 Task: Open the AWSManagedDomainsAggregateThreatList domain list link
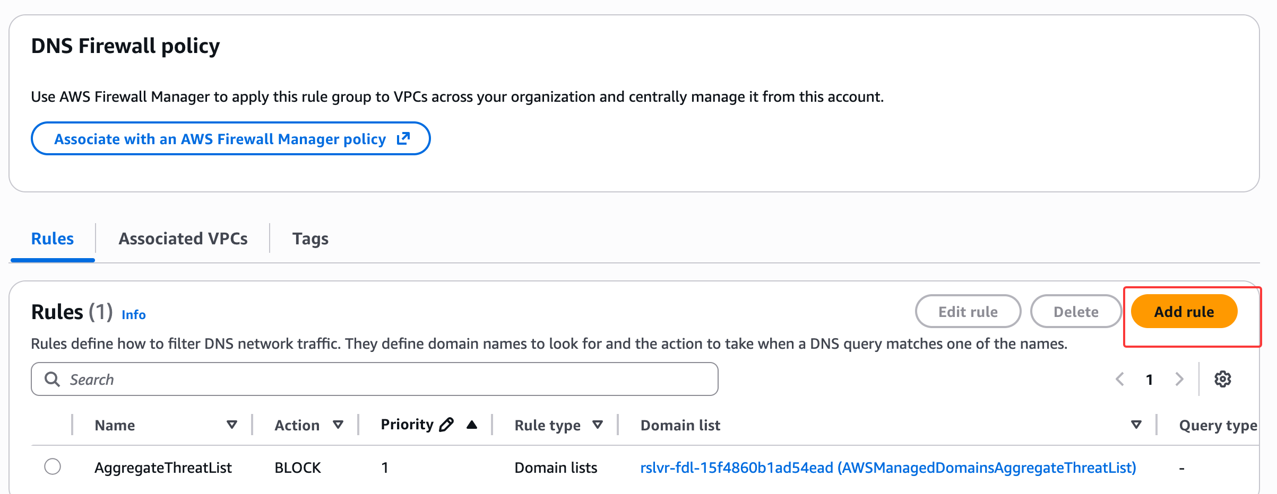(888, 467)
